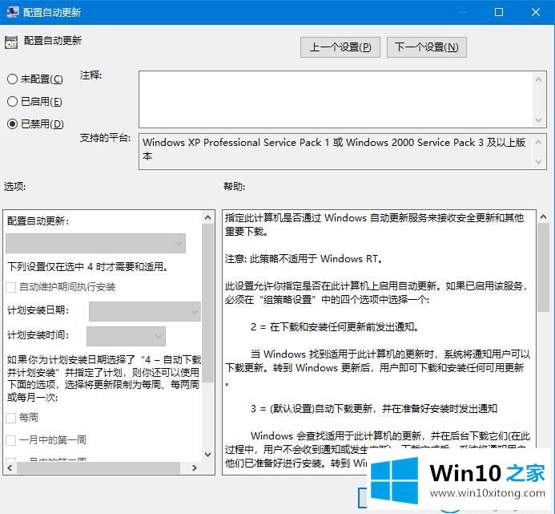Click help line 3 = (默认设置)自动下载更新
The image size is (555, 514).
click(374, 409)
